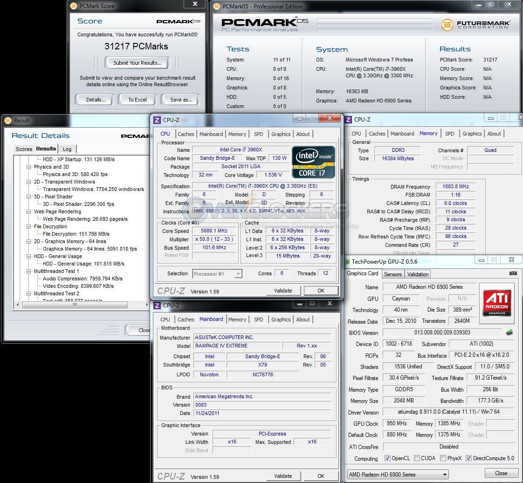Click the CPU-Z Z icon in CPU window

coord(157,120)
